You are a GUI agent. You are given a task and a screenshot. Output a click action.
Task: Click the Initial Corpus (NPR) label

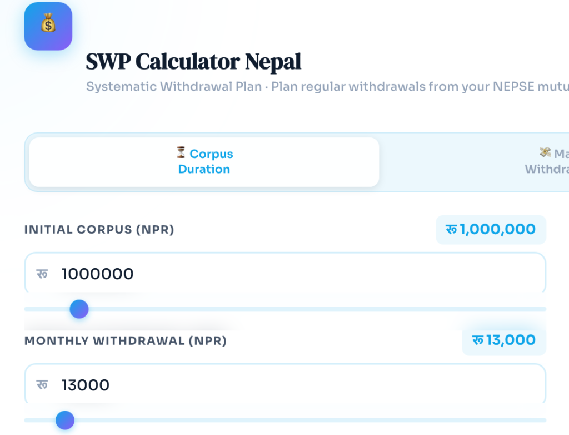99,230
